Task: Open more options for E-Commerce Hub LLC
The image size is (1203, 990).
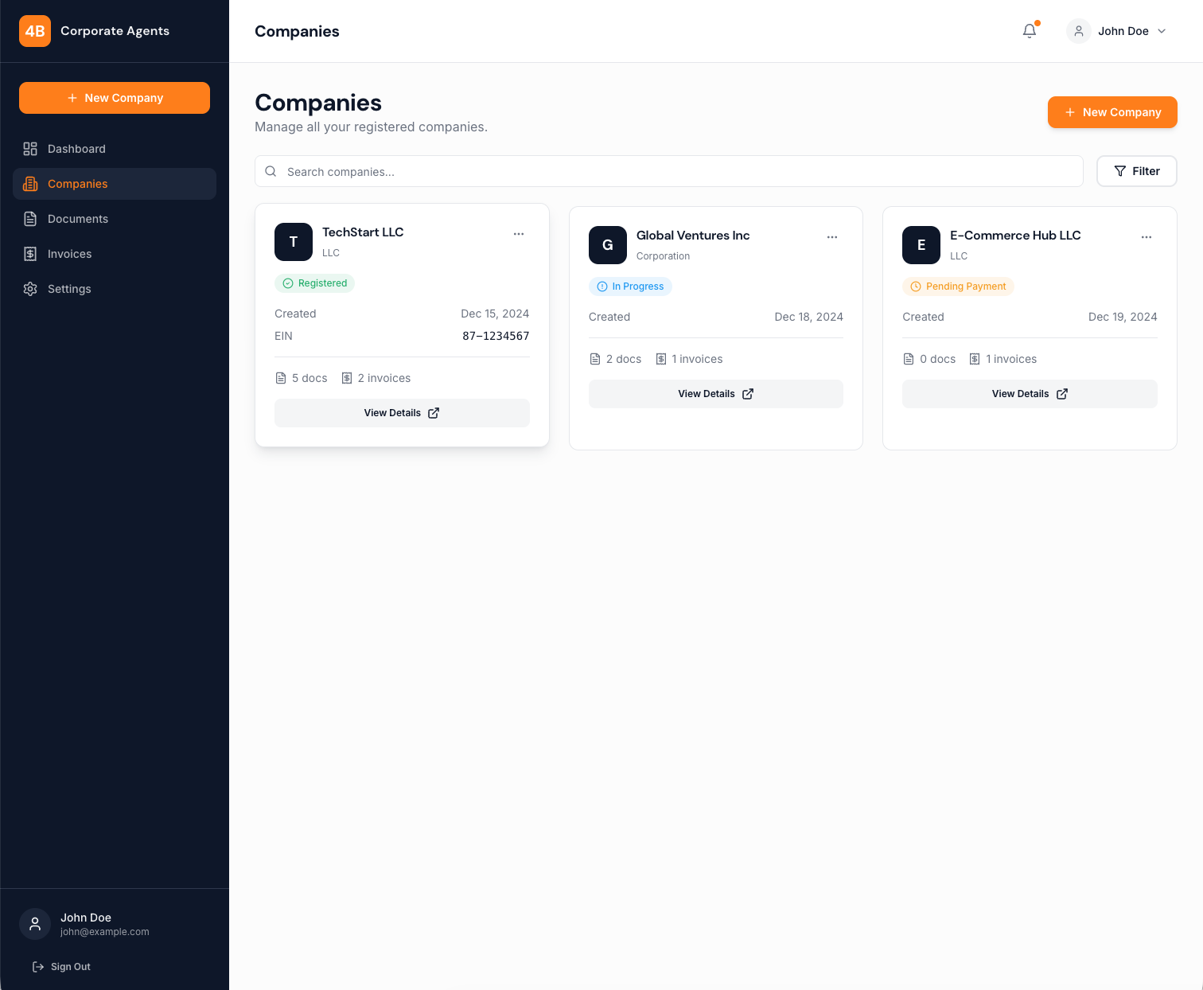Action: 1147,237
